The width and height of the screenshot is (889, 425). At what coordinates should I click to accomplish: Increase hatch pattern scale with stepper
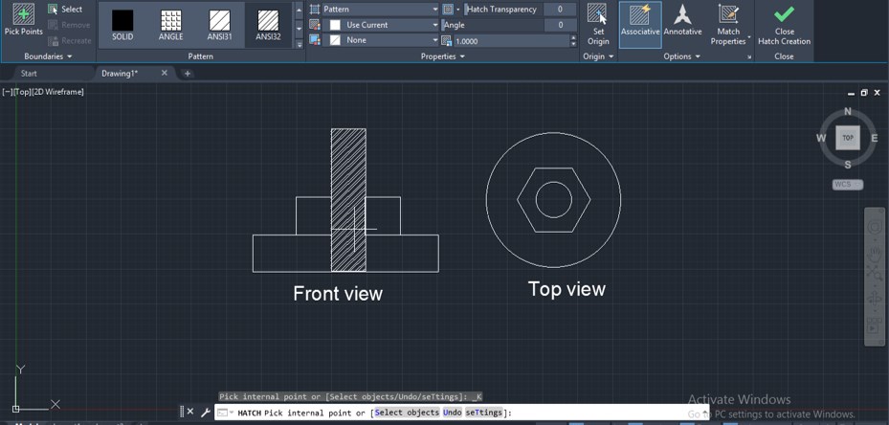573,37
